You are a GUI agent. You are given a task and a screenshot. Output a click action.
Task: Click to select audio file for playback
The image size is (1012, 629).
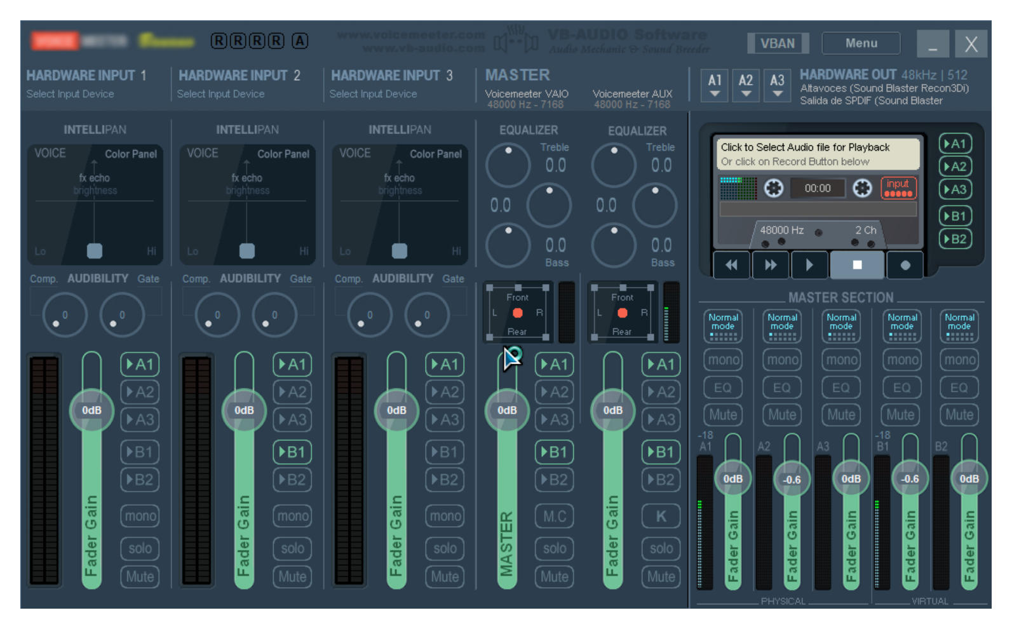817,154
